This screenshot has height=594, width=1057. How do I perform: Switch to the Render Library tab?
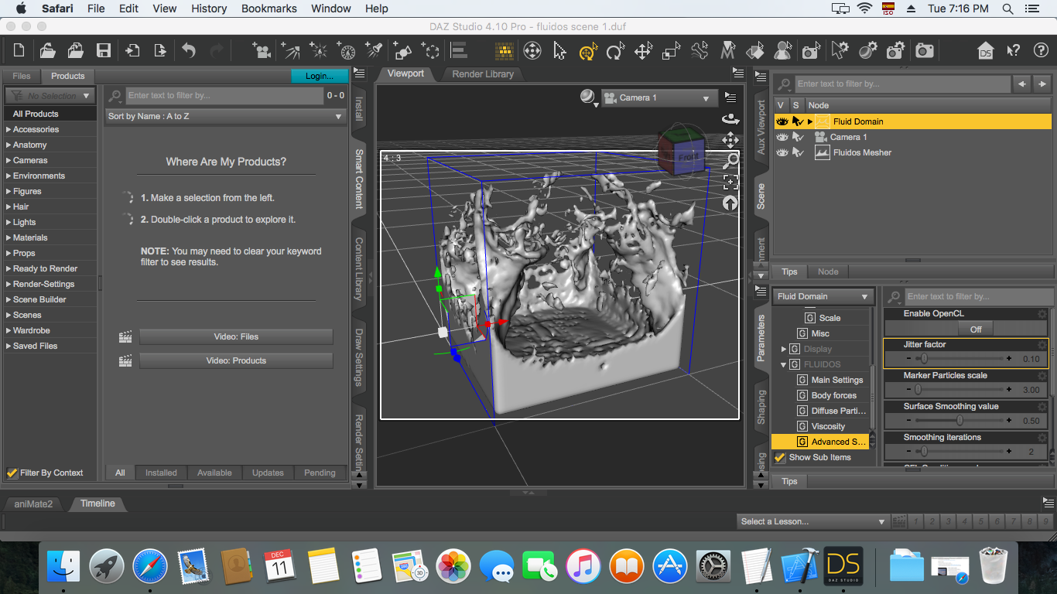coord(483,74)
